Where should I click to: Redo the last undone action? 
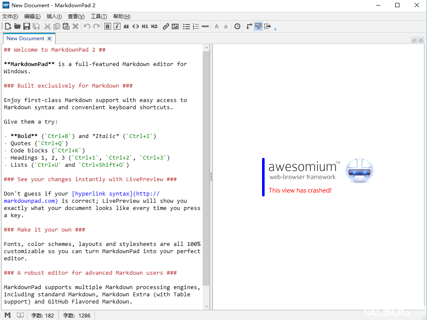pos(96,26)
